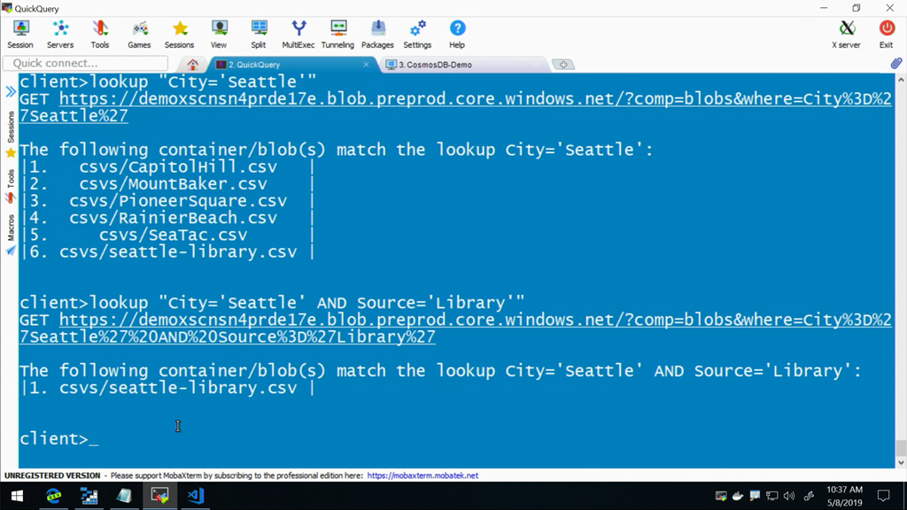Expand sidebar with double-chevron icon

tap(11, 91)
